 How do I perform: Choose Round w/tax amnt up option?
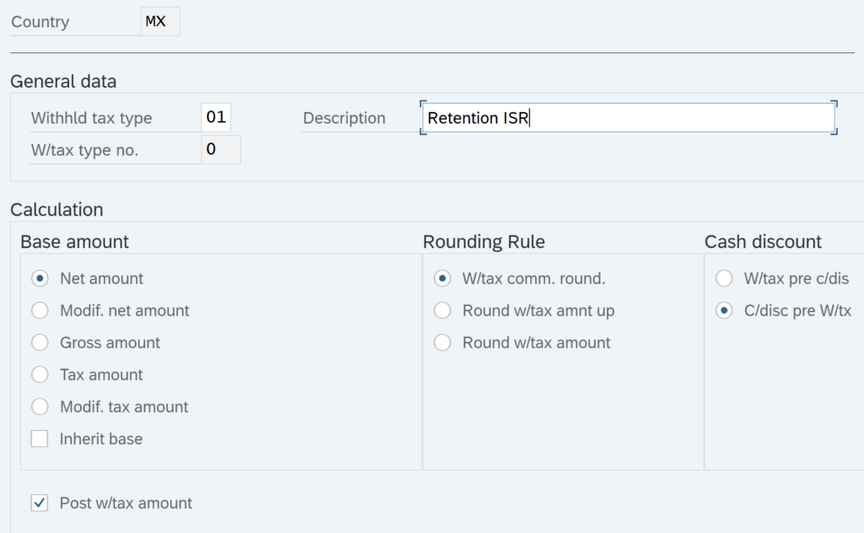click(x=442, y=310)
